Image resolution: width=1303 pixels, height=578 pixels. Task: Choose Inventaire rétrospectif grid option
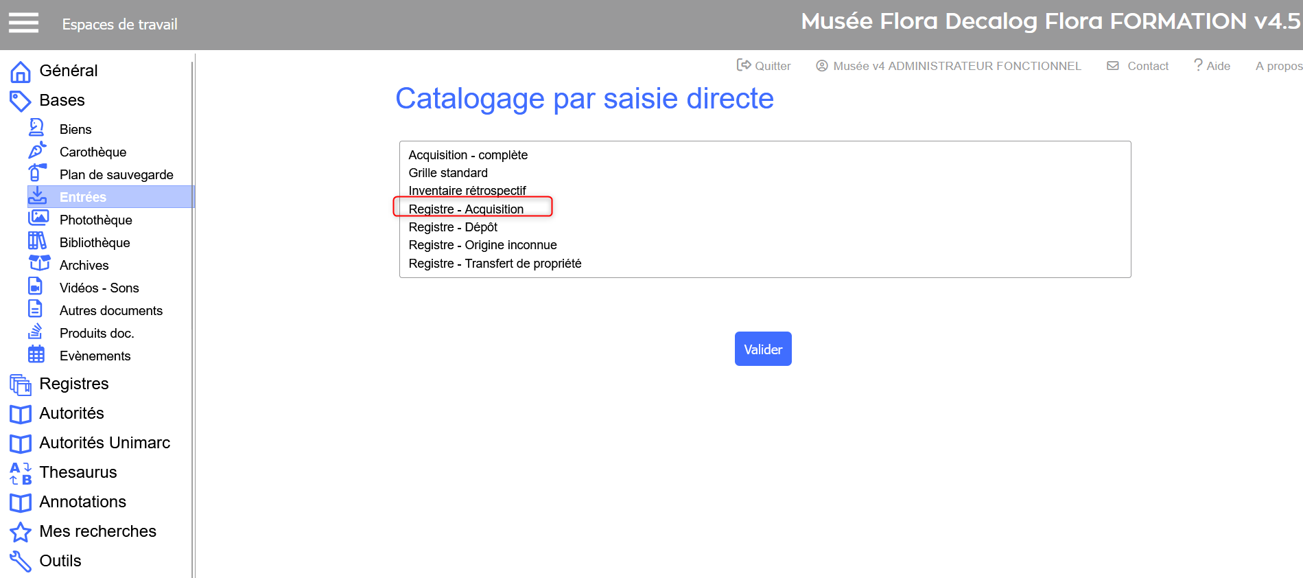pyautogui.click(x=467, y=191)
